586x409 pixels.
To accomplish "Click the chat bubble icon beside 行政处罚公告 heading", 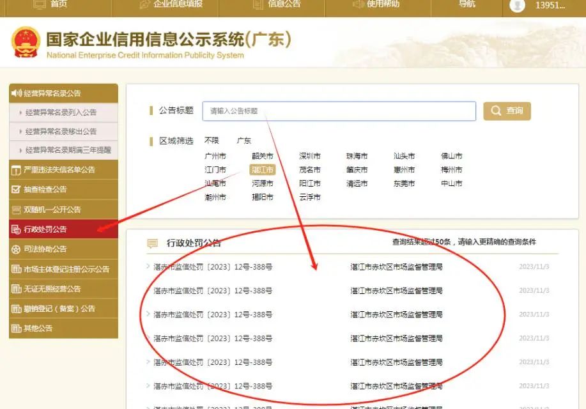I will pos(153,243).
